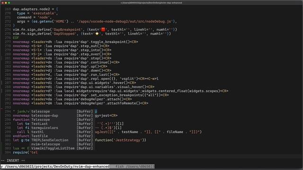Click the 'executable' string on line 270
Viewport: 303px width, 170px height.
pyautogui.click(x=44, y=13)
